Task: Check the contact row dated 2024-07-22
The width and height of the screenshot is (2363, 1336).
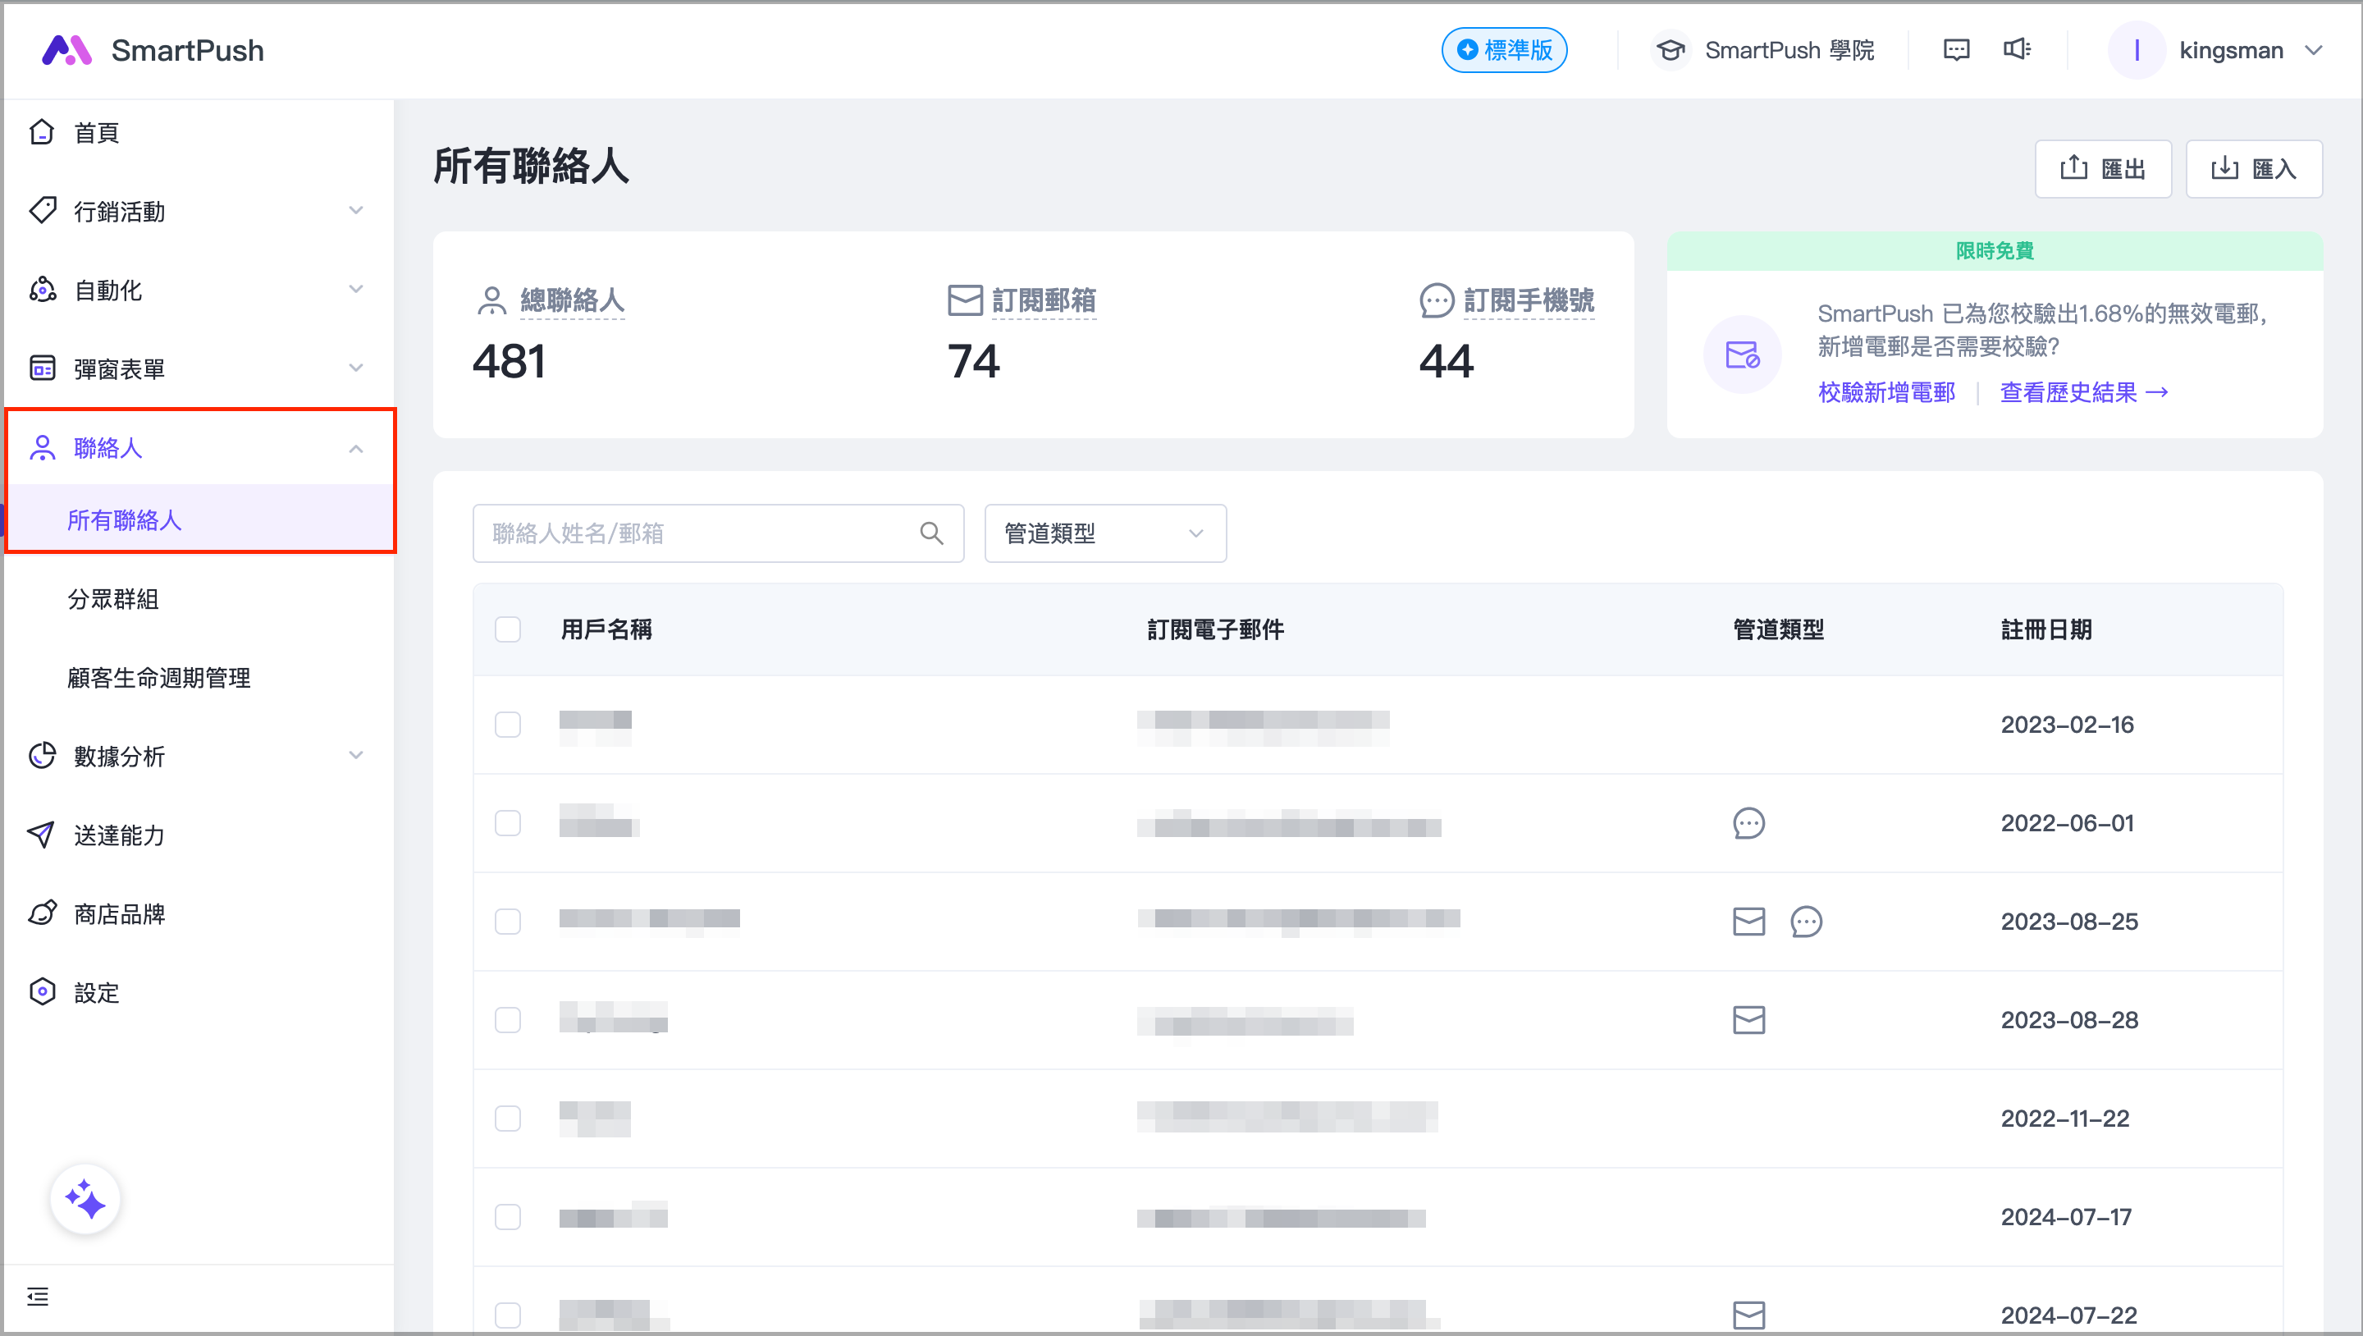Action: (x=507, y=1315)
